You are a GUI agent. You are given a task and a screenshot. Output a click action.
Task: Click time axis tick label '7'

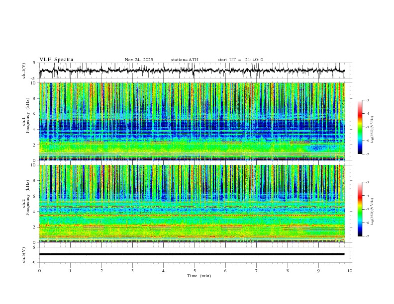[x=257, y=271]
